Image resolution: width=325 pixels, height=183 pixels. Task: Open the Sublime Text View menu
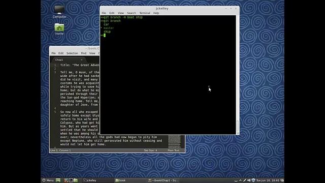click(x=92, y=53)
